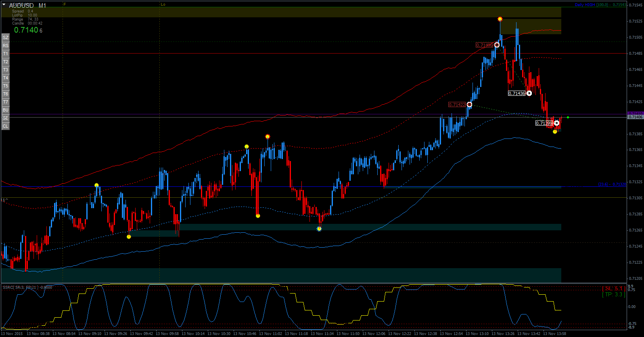Screen dimensions: 644x337
Task: Select the Candle 00:00:42 timer
Action: (x=27, y=23)
